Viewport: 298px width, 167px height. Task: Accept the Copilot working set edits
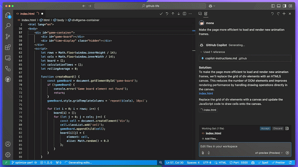click(265, 128)
